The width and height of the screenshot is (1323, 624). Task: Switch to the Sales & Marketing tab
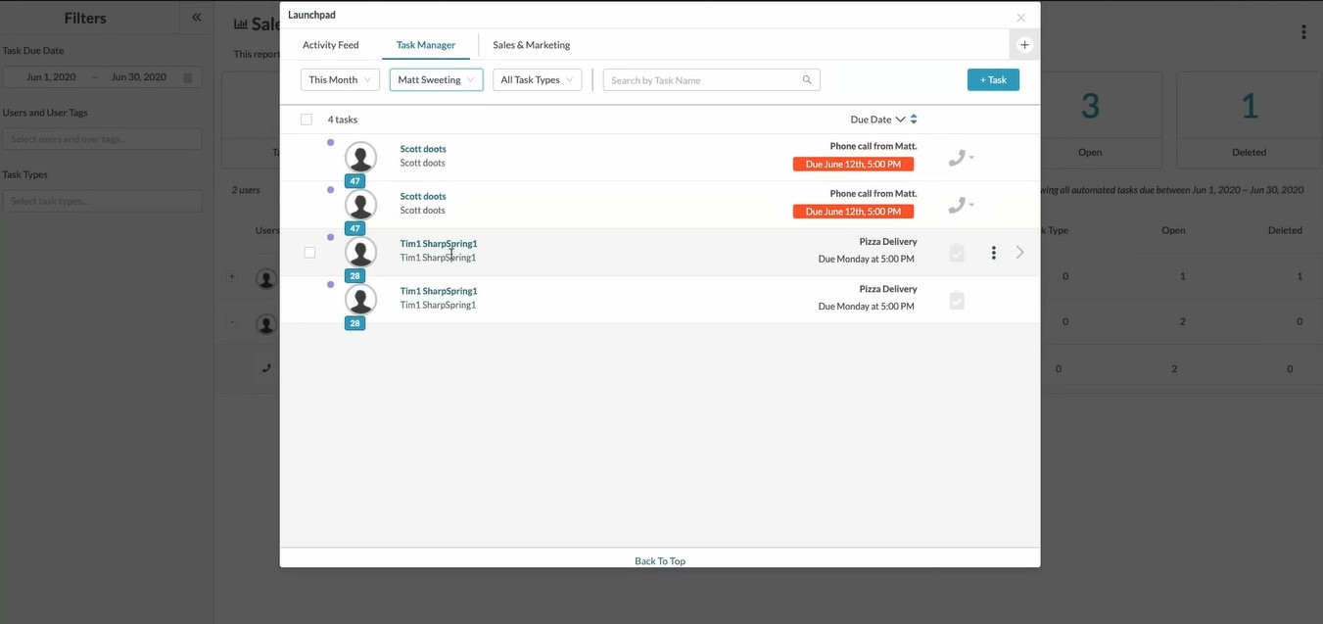531,45
